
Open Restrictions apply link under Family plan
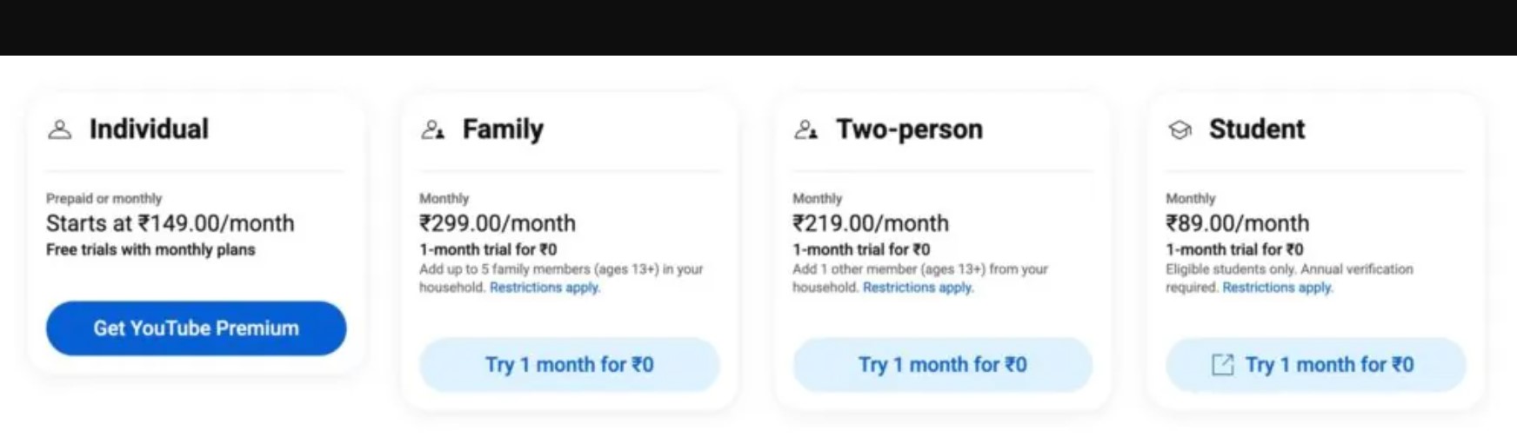tap(545, 288)
